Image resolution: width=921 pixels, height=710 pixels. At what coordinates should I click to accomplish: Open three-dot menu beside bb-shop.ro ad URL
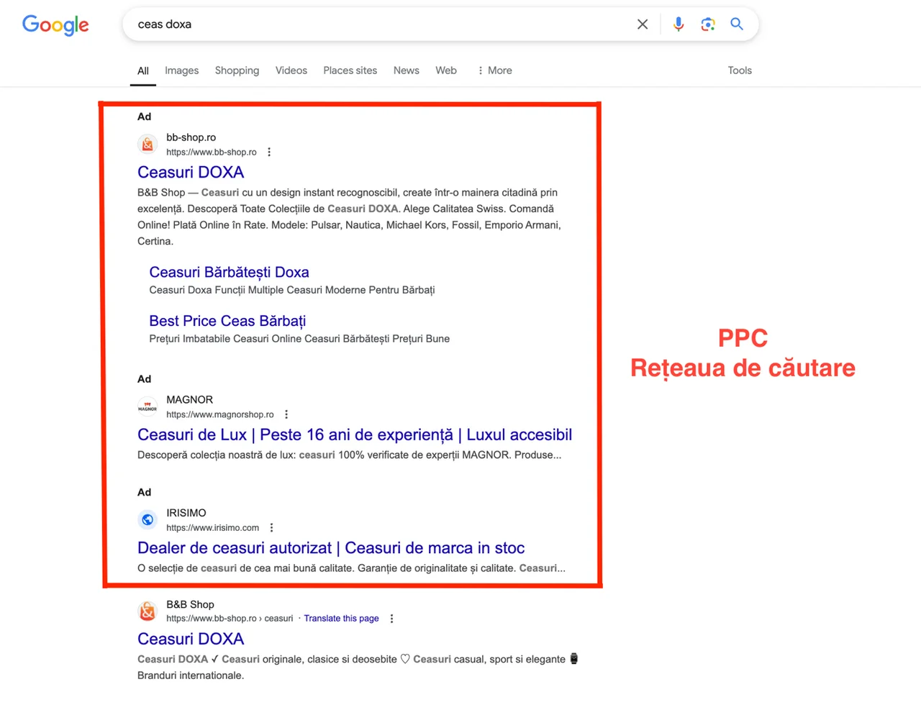coord(269,152)
